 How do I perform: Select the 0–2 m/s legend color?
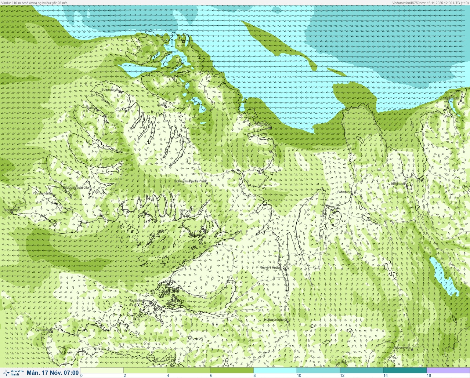(102, 370)
